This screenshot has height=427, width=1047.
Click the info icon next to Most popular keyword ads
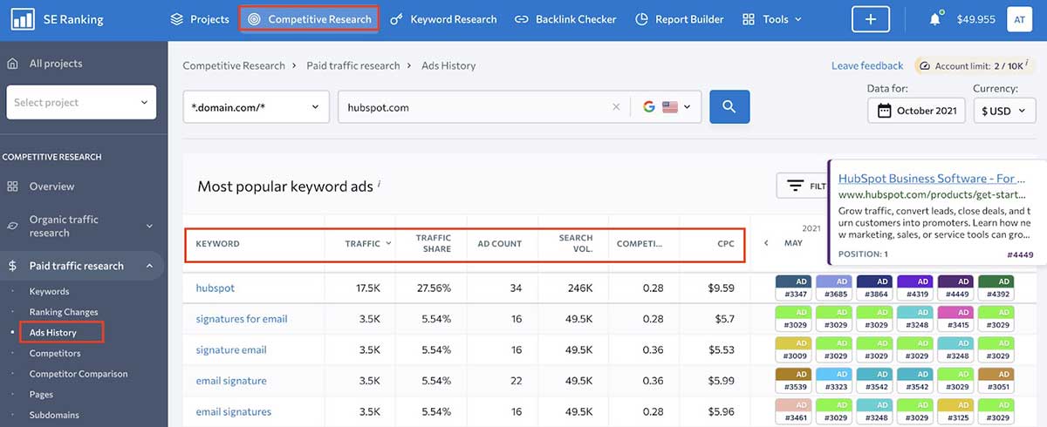pyautogui.click(x=379, y=184)
